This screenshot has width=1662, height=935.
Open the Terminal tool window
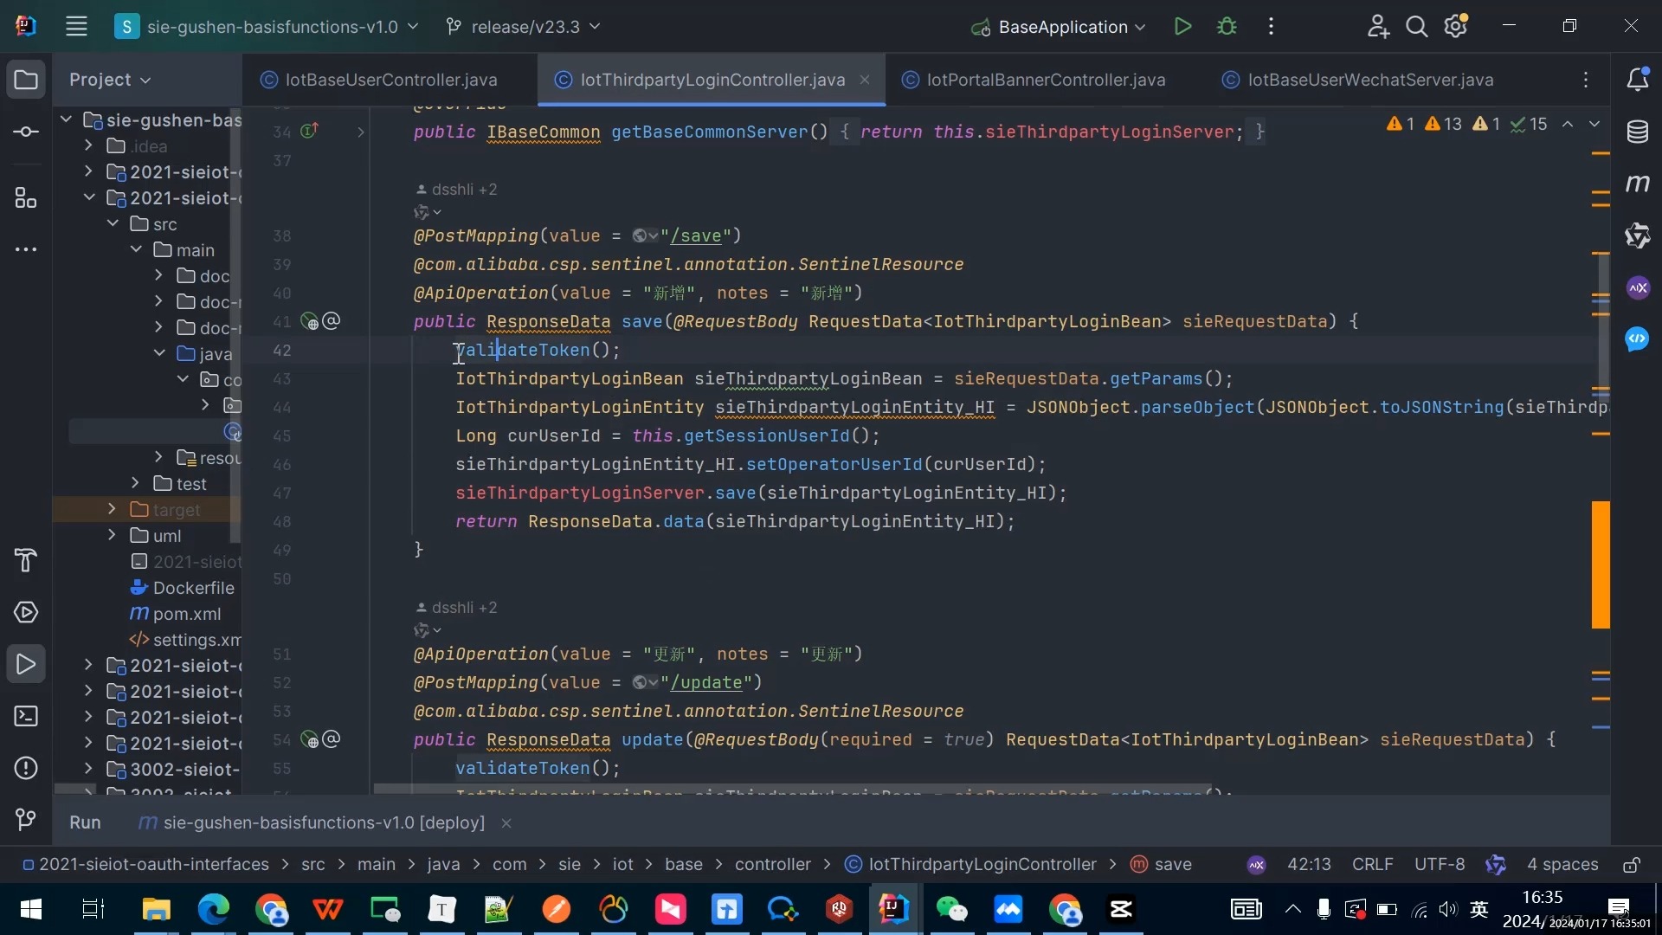pos(26,716)
